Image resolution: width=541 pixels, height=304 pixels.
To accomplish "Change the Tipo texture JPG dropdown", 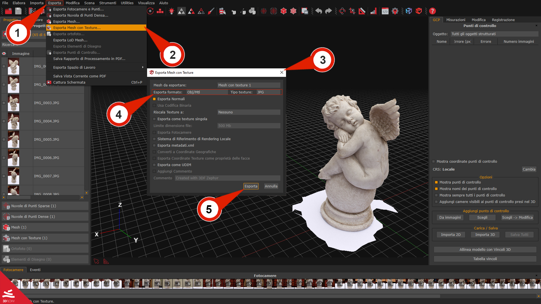I will (268, 92).
